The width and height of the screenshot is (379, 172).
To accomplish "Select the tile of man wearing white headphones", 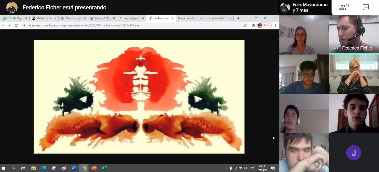I will [304, 113].
